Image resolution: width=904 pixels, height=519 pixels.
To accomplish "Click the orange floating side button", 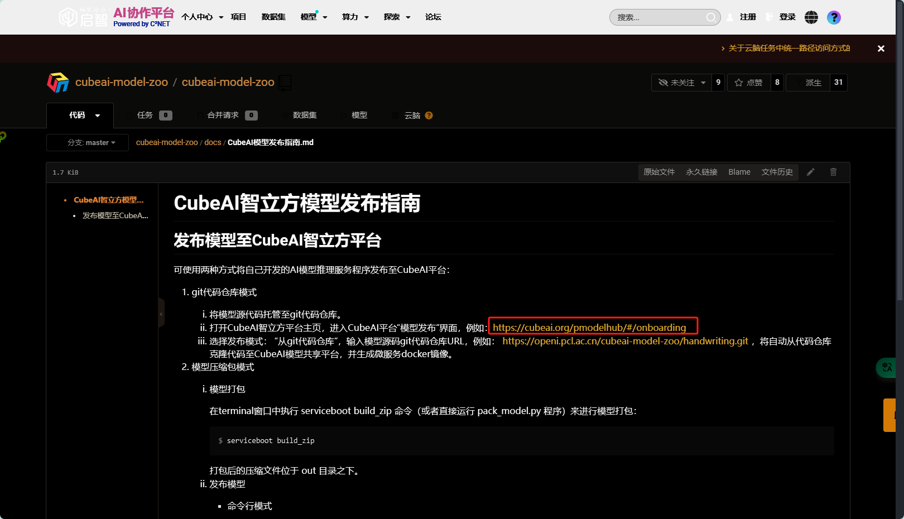I will [890, 415].
